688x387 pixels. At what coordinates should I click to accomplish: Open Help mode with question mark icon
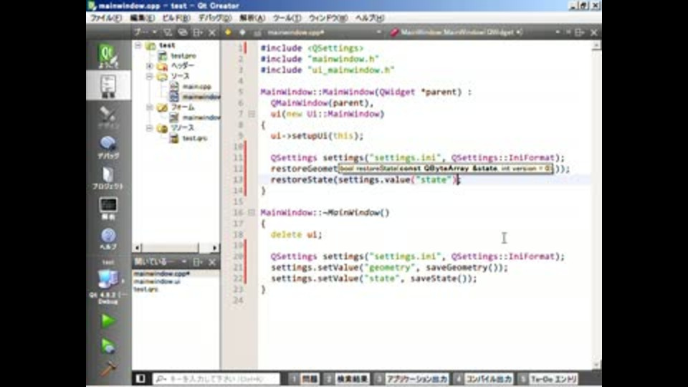[x=108, y=239]
